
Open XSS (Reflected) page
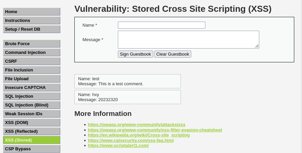click(32, 131)
